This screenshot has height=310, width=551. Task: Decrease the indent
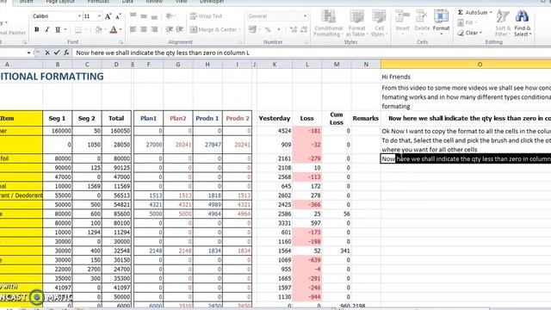click(169, 29)
